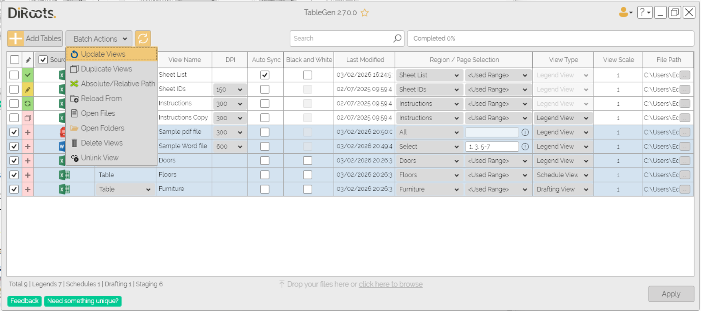Open the help question mark menu

pyautogui.click(x=645, y=13)
